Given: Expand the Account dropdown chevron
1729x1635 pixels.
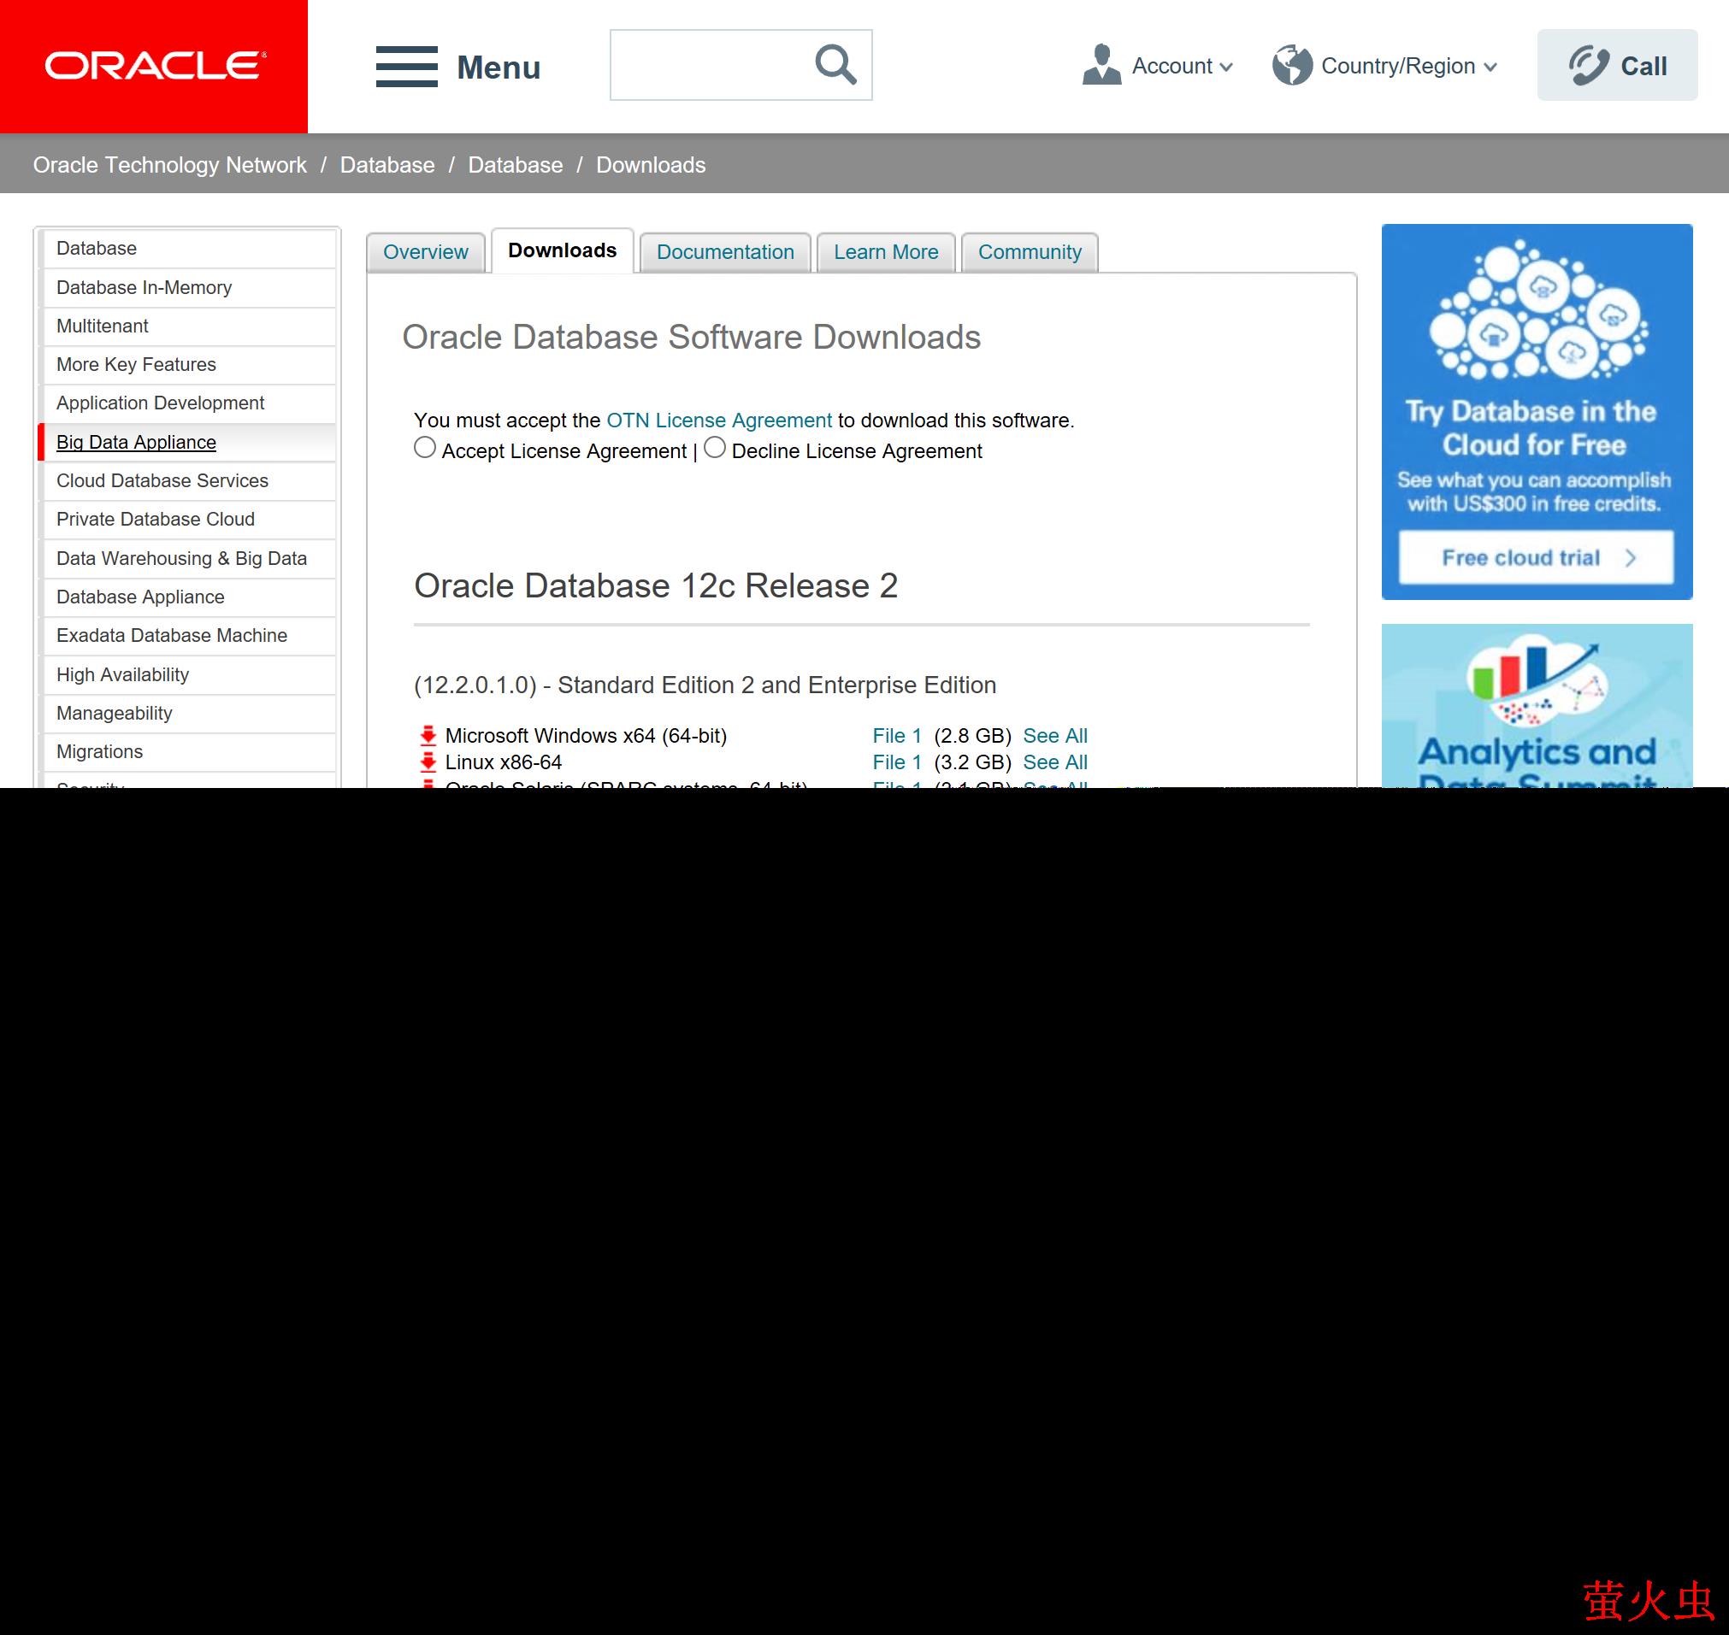Looking at the screenshot, I should (x=1227, y=68).
